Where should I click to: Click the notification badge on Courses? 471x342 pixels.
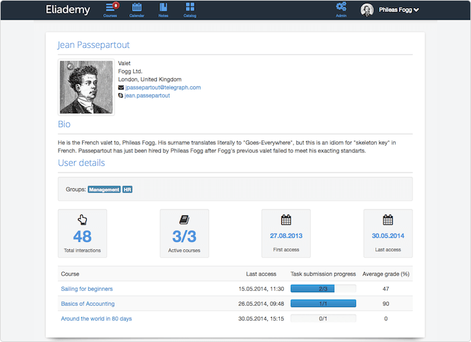pos(116,5)
